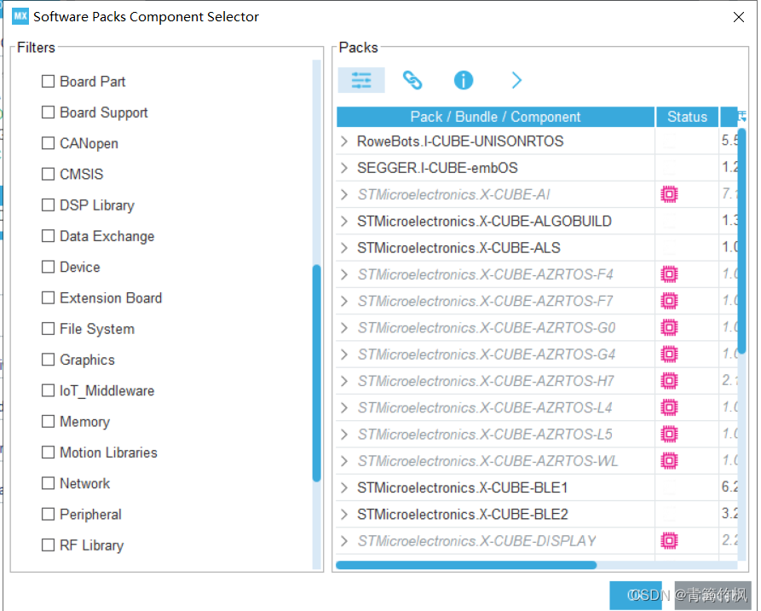Check the Graphics filter

coord(48,360)
